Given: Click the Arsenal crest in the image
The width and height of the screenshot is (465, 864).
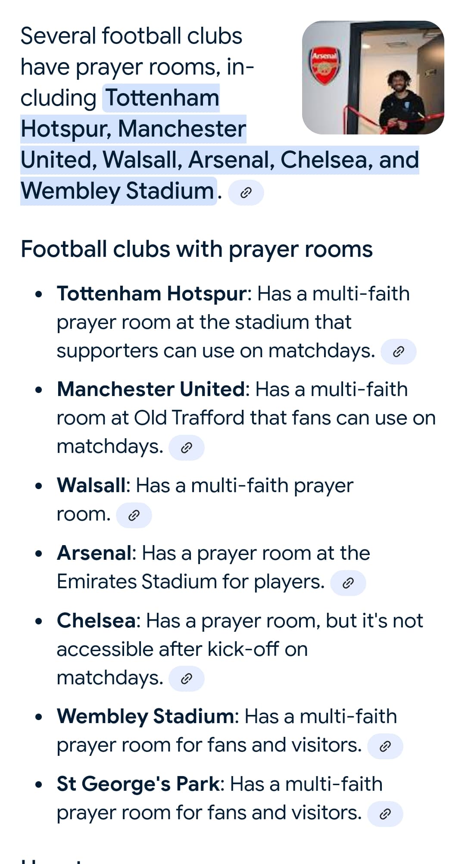Looking at the screenshot, I should point(325,66).
